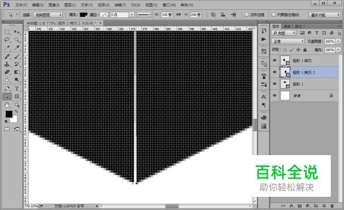Open the layer filter 类型 dropdown

284,33
